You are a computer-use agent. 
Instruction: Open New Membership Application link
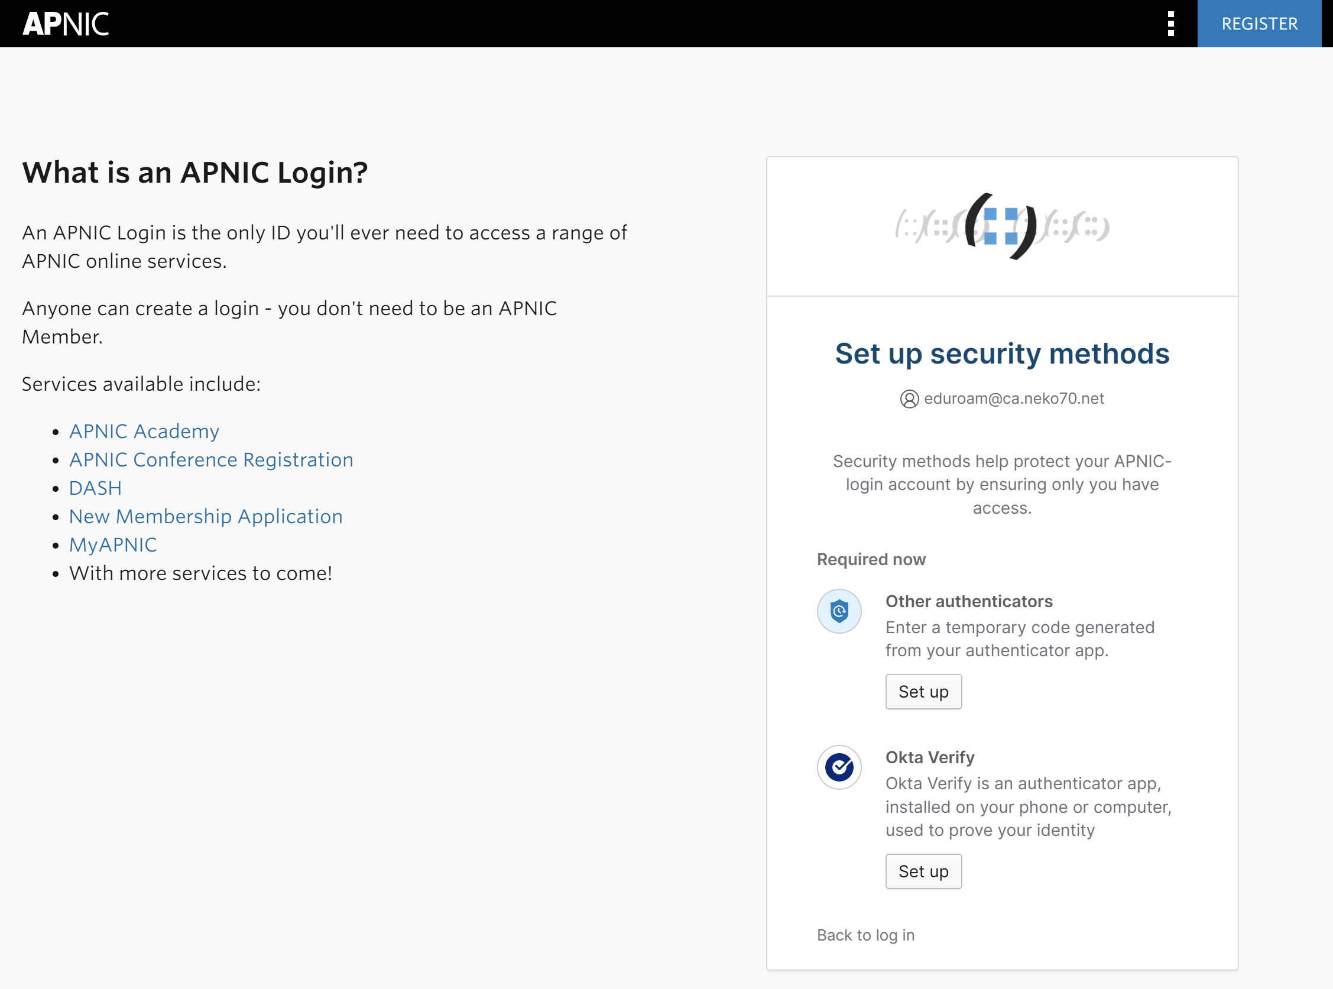pyautogui.click(x=205, y=516)
